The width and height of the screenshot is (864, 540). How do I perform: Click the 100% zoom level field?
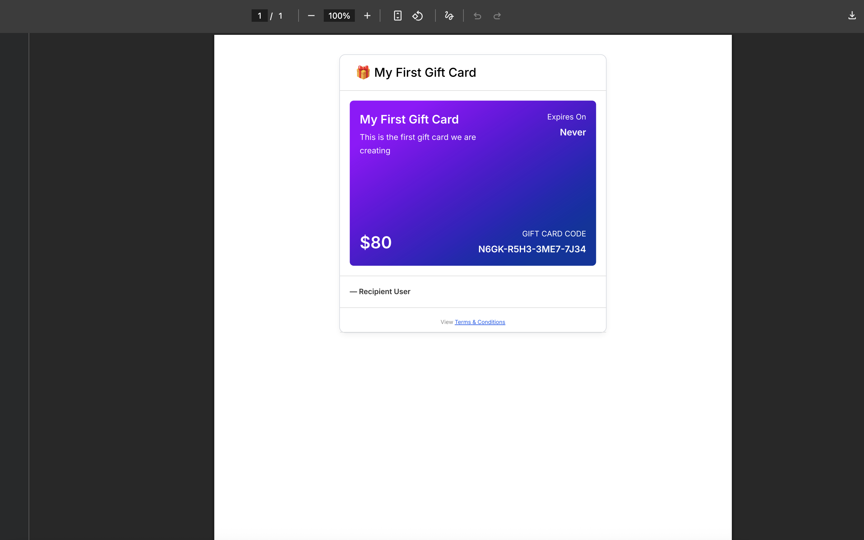click(x=339, y=16)
